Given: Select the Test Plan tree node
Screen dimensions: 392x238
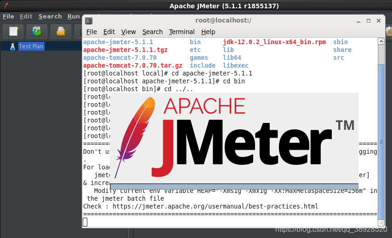Looking at the screenshot, I should (31, 46).
